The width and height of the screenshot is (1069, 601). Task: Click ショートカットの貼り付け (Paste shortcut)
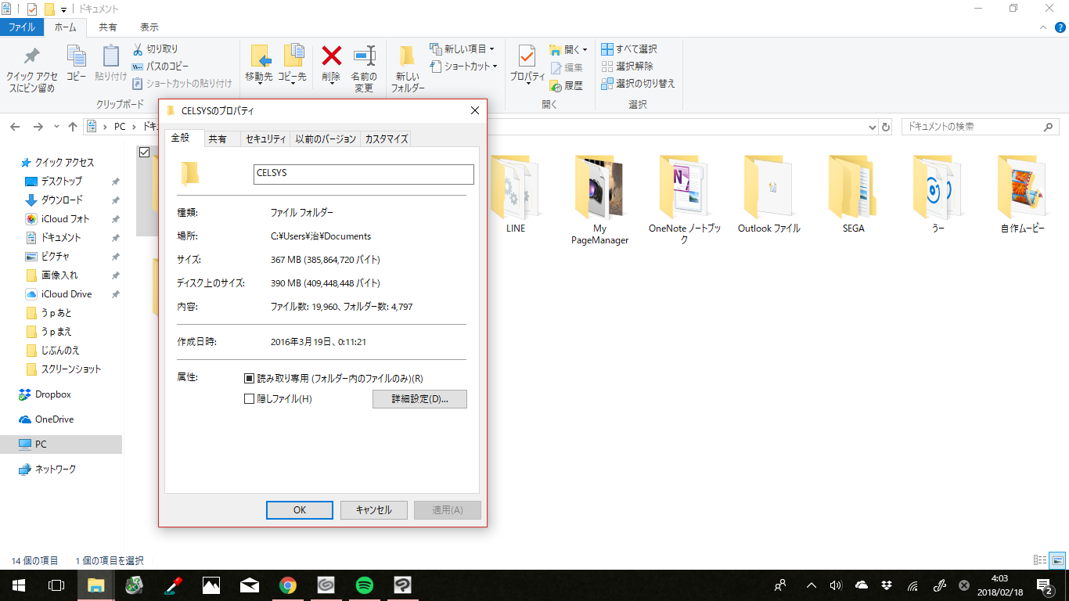[182, 83]
